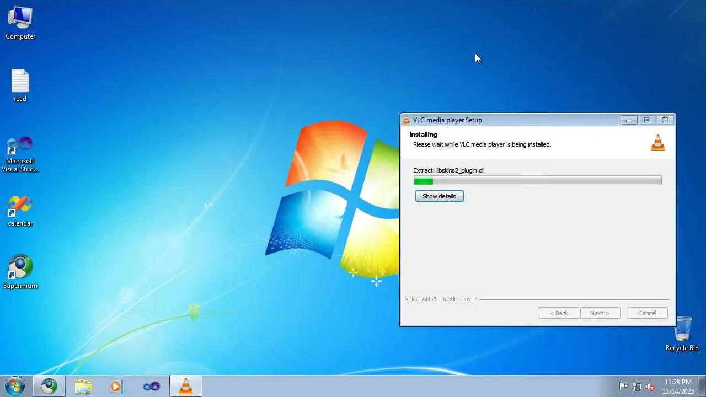Click the VLC cone in the title bar
Image resolution: width=706 pixels, height=397 pixels.
(x=407, y=120)
